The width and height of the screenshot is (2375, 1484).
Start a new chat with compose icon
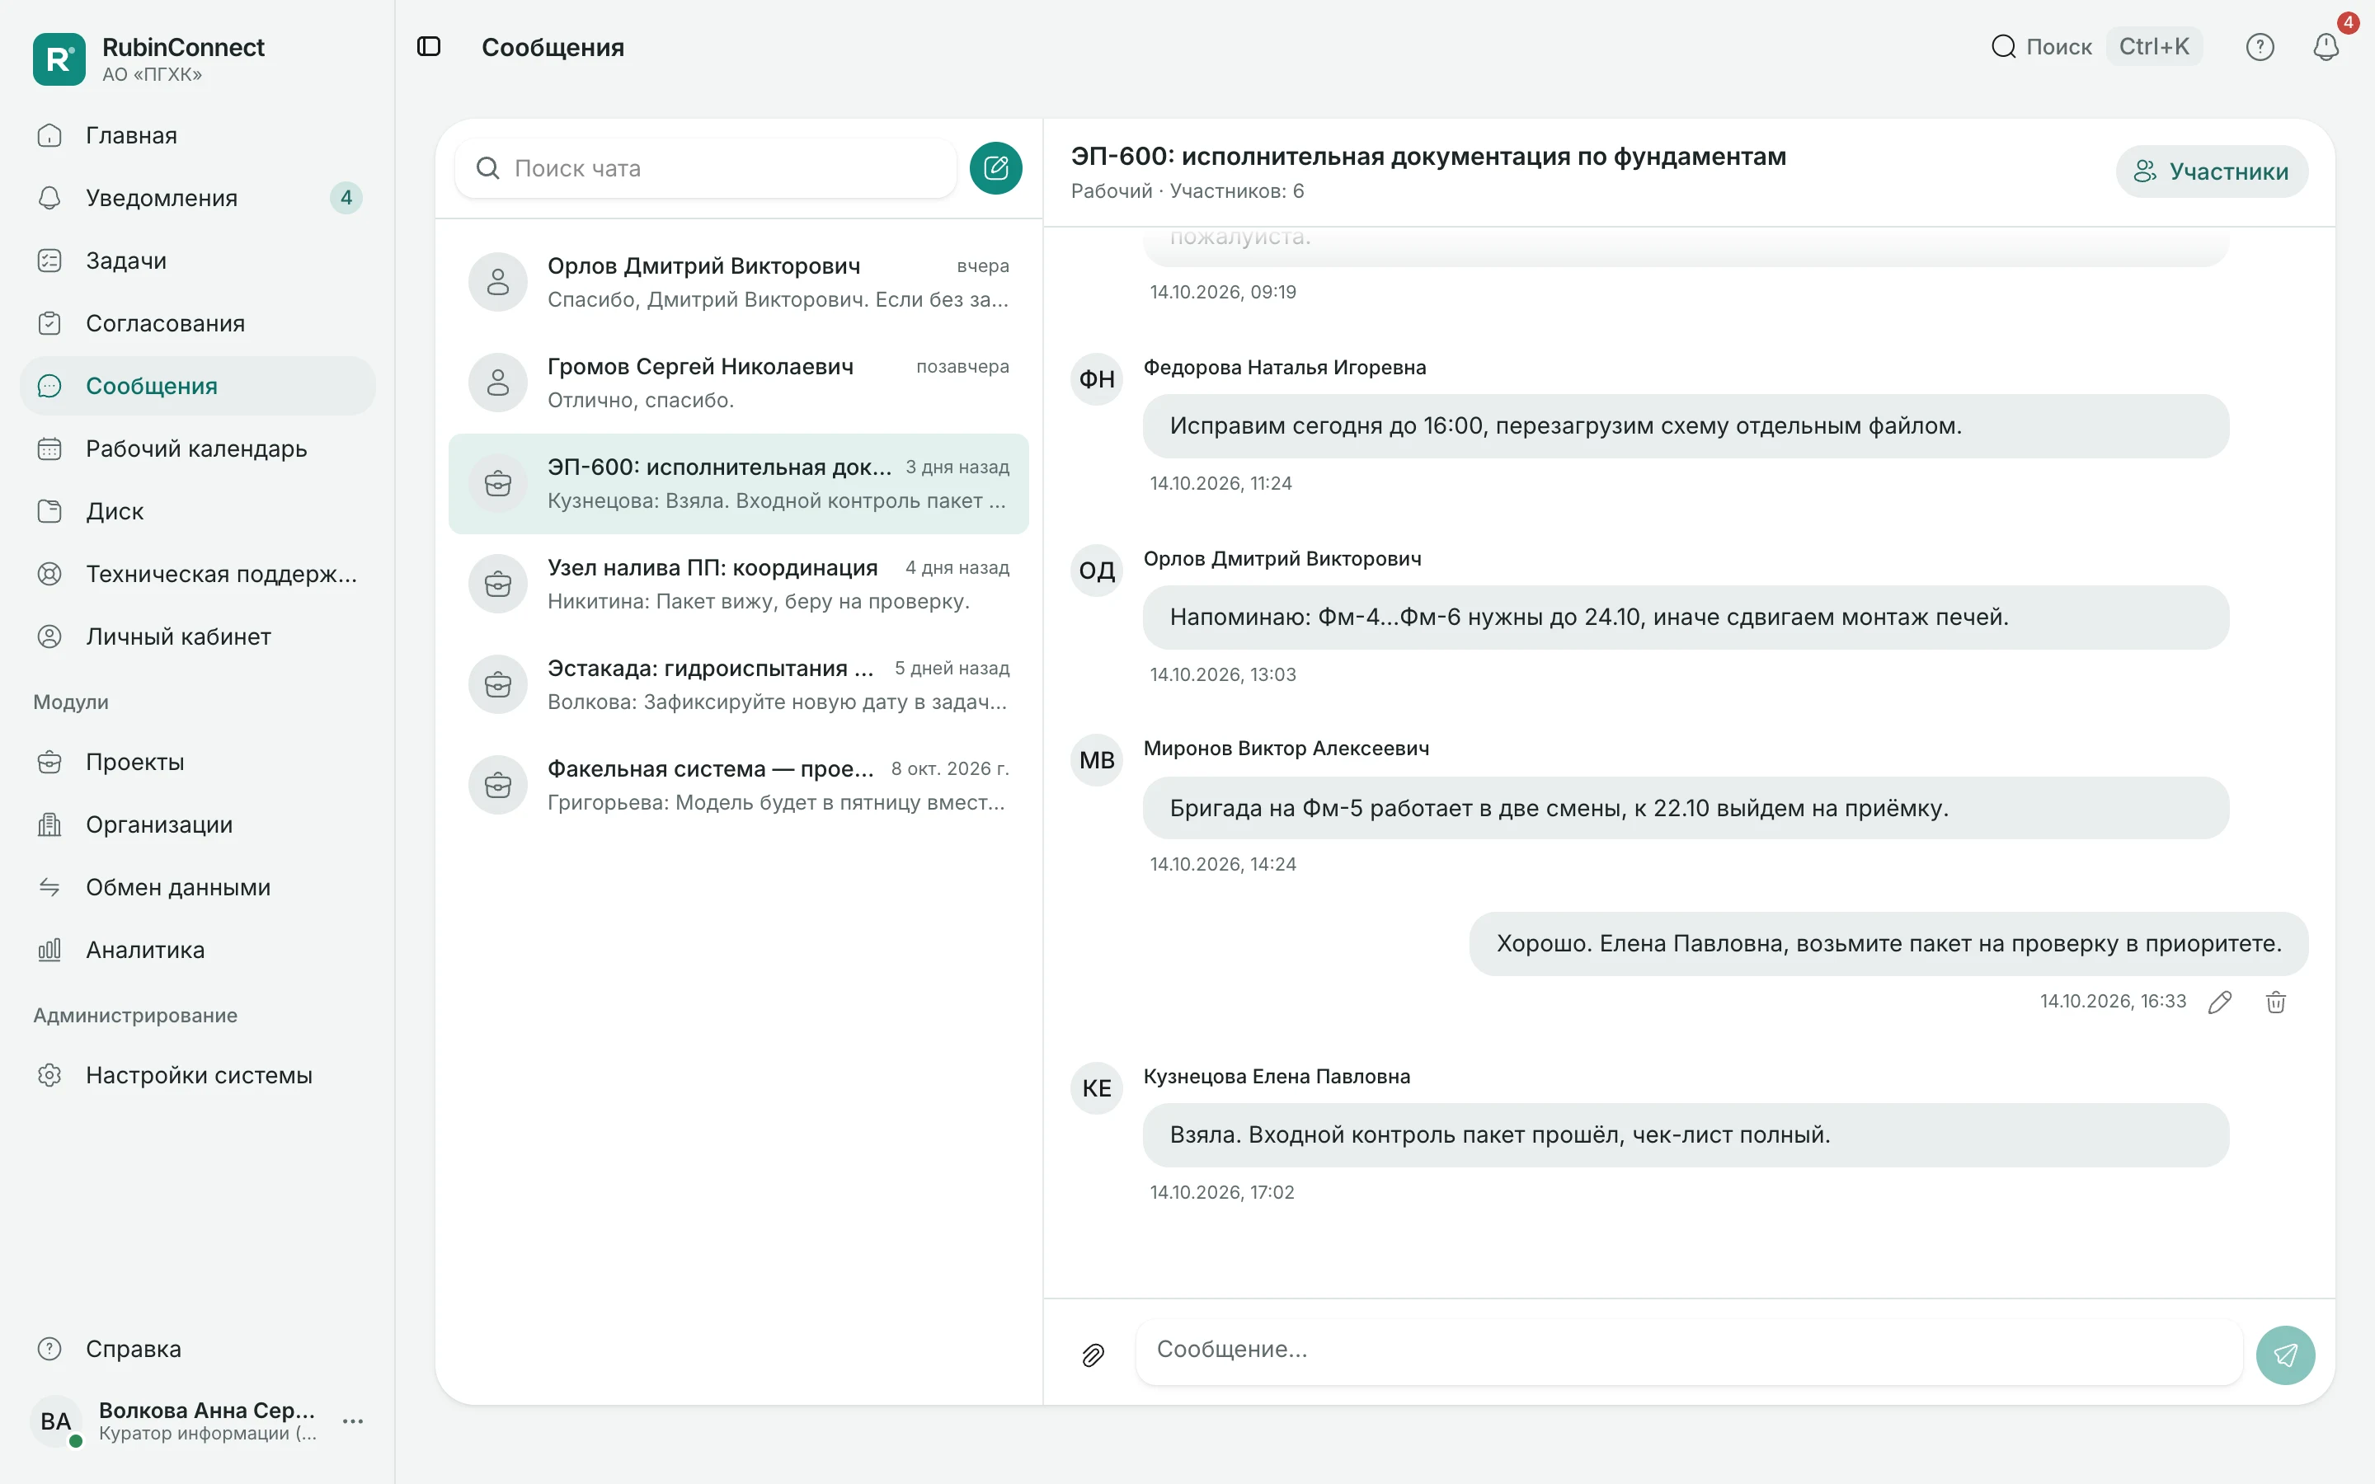(995, 168)
